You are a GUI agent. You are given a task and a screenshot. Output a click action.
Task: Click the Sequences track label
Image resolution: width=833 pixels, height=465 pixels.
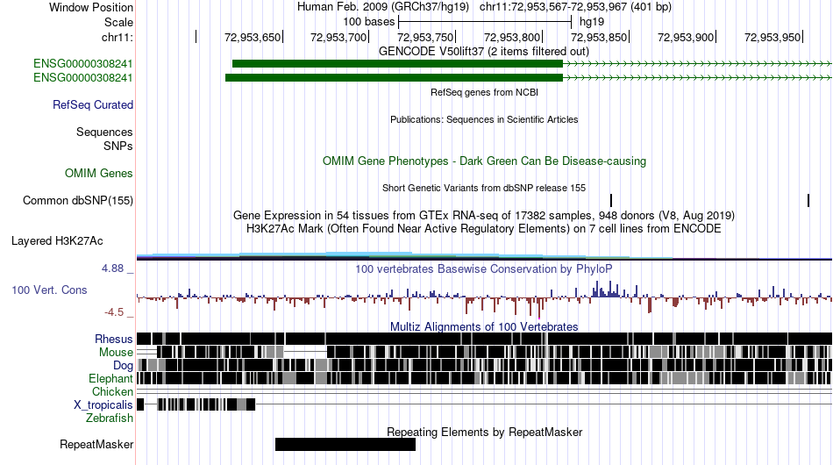[104, 132]
